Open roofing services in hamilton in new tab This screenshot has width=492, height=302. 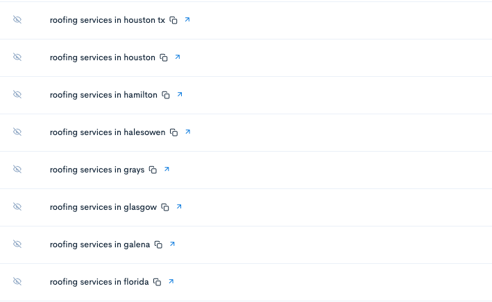pos(180,94)
